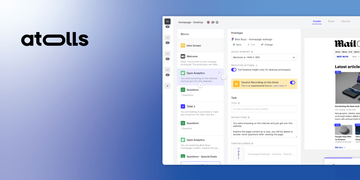
Task: Click Homepage Redesign - Desktop starting screen name
Action: [x=271, y=154]
